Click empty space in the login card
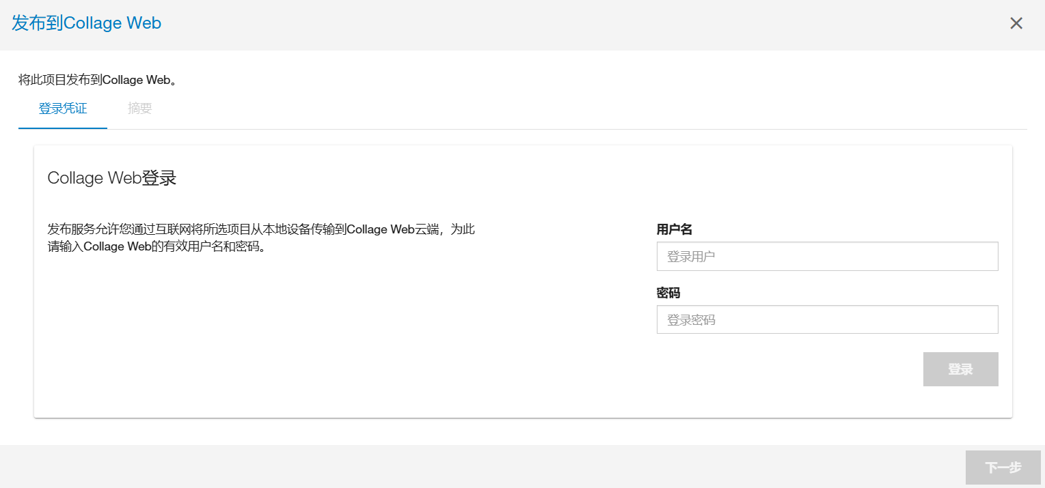 click(x=342, y=341)
